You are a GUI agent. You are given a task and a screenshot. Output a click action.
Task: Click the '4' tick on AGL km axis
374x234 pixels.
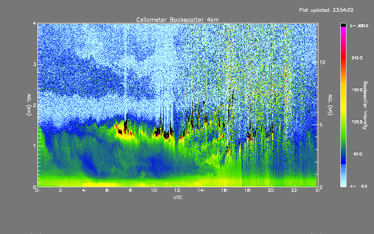point(35,23)
